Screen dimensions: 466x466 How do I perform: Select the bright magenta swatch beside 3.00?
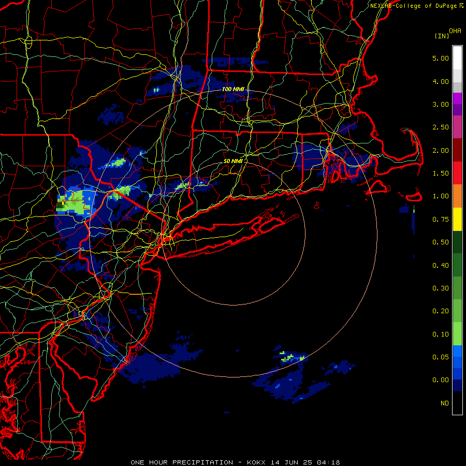pos(457,98)
